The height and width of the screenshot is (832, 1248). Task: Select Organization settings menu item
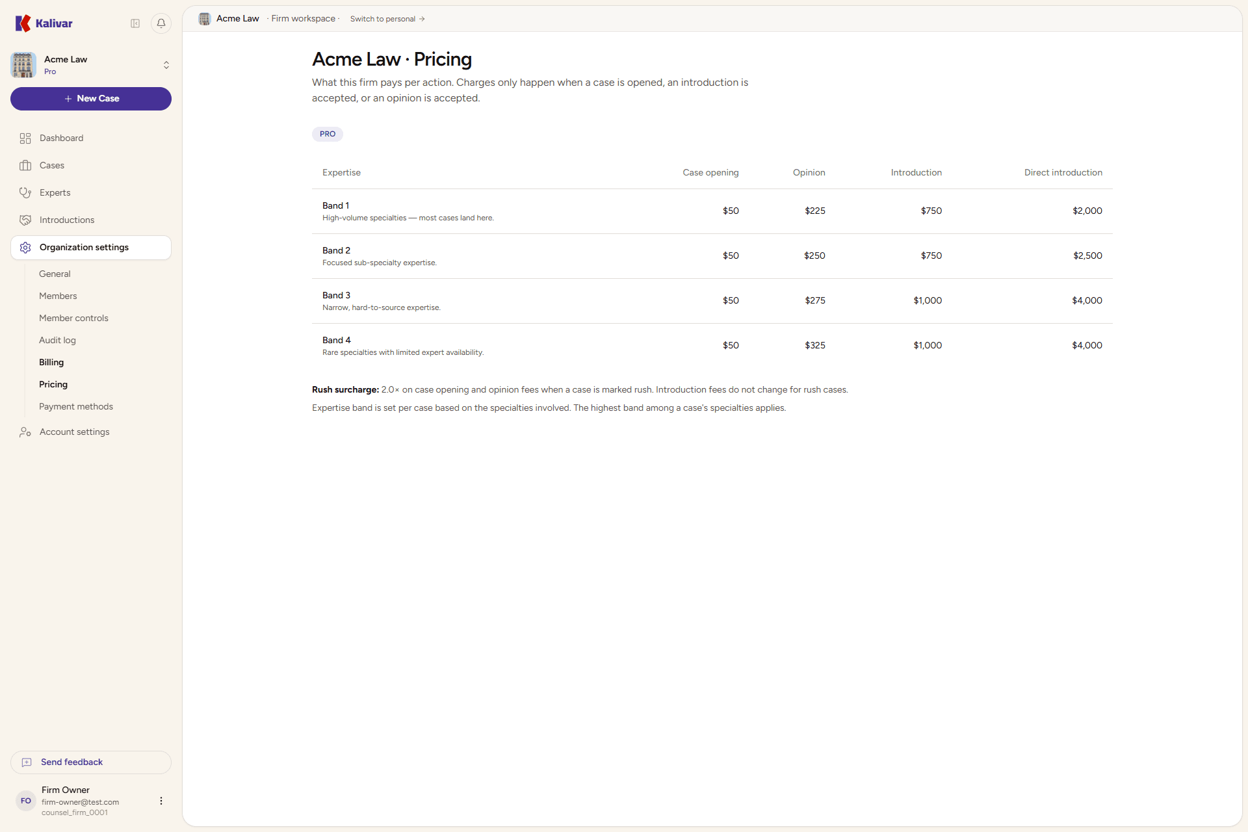tap(91, 248)
